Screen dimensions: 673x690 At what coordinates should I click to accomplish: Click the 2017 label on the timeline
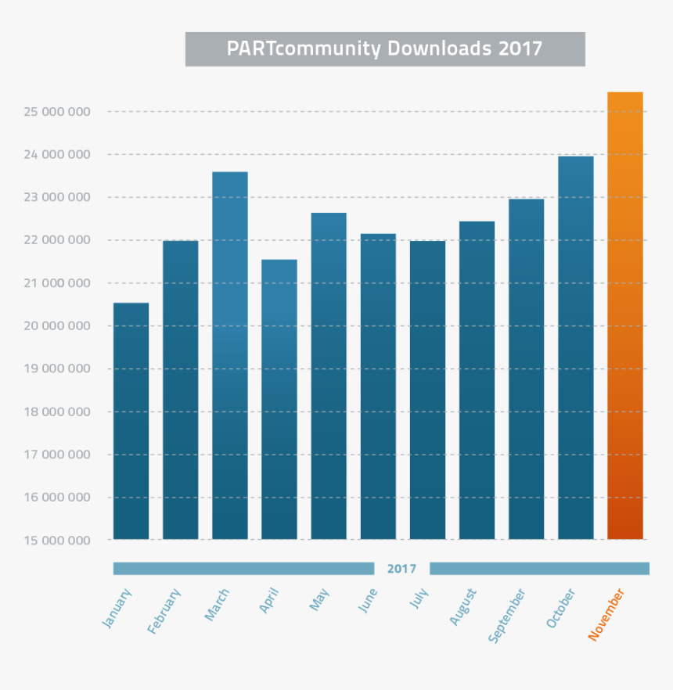pos(401,570)
